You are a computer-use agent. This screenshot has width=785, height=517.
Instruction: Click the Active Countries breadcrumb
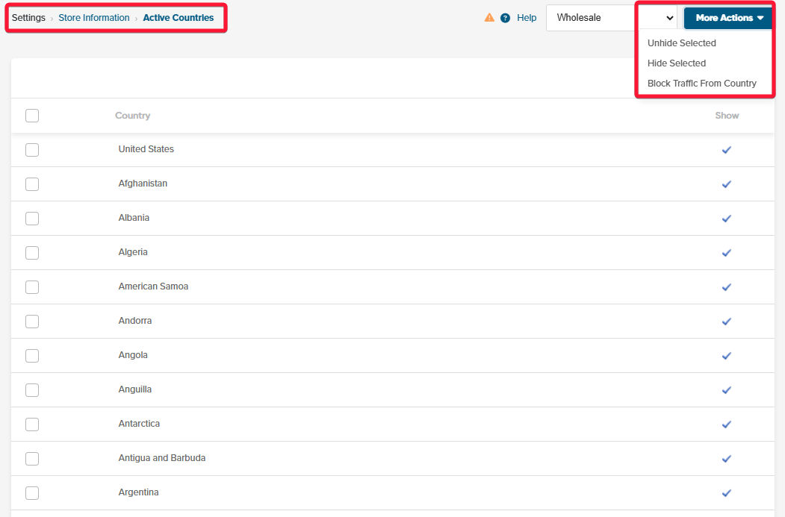pos(179,18)
